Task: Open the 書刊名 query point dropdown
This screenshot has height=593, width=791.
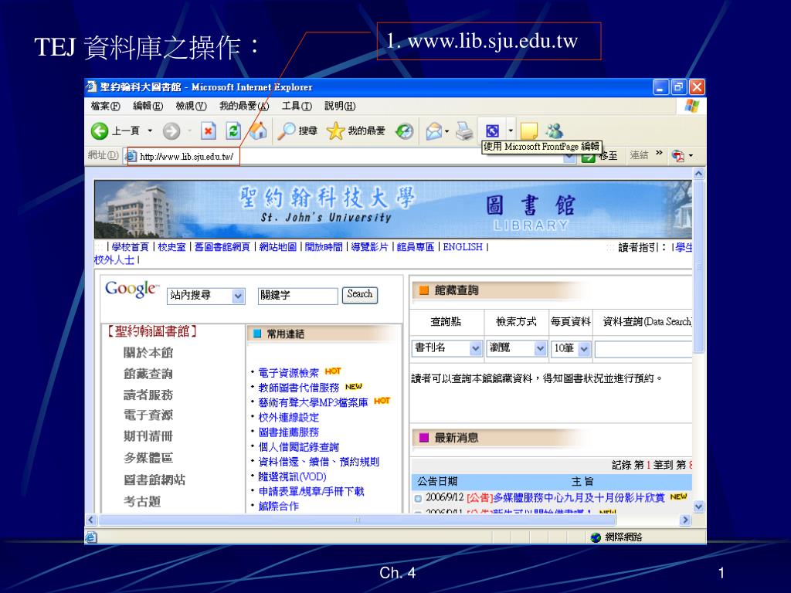Action: point(475,348)
